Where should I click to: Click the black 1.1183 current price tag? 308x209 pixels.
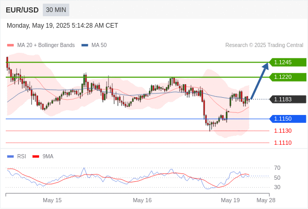288,99
